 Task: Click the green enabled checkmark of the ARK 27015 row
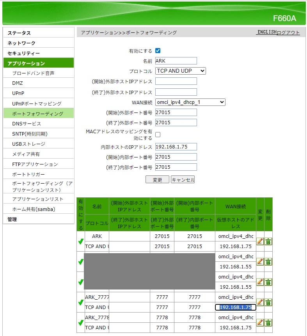pos(81,241)
